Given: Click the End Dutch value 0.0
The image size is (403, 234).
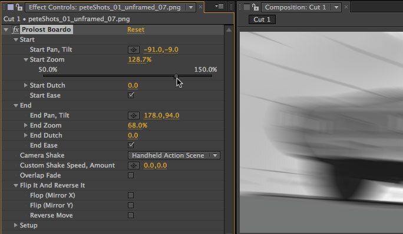Looking at the screenshot, I should (133, 135).
